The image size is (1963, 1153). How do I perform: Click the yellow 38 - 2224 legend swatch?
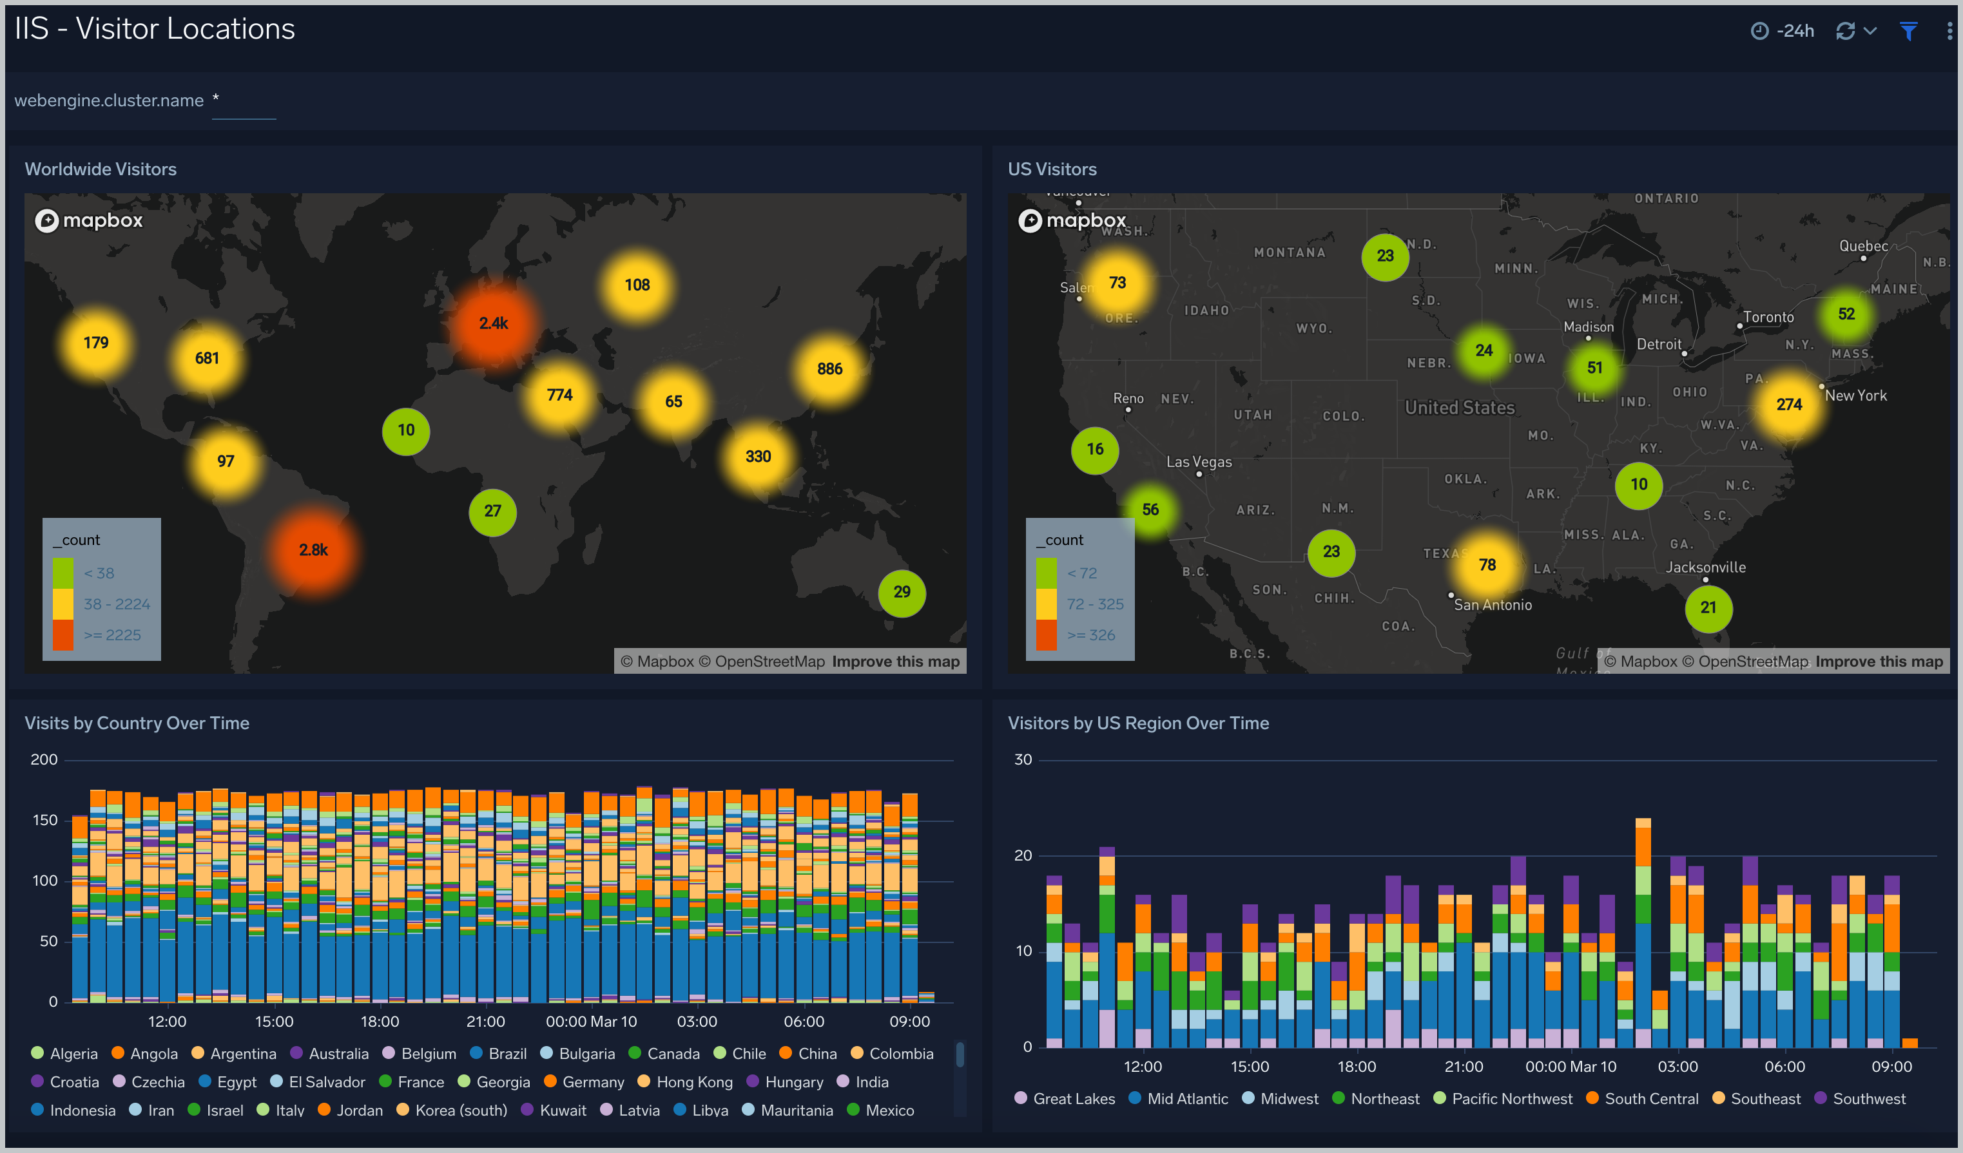click(x=63, y=604)
